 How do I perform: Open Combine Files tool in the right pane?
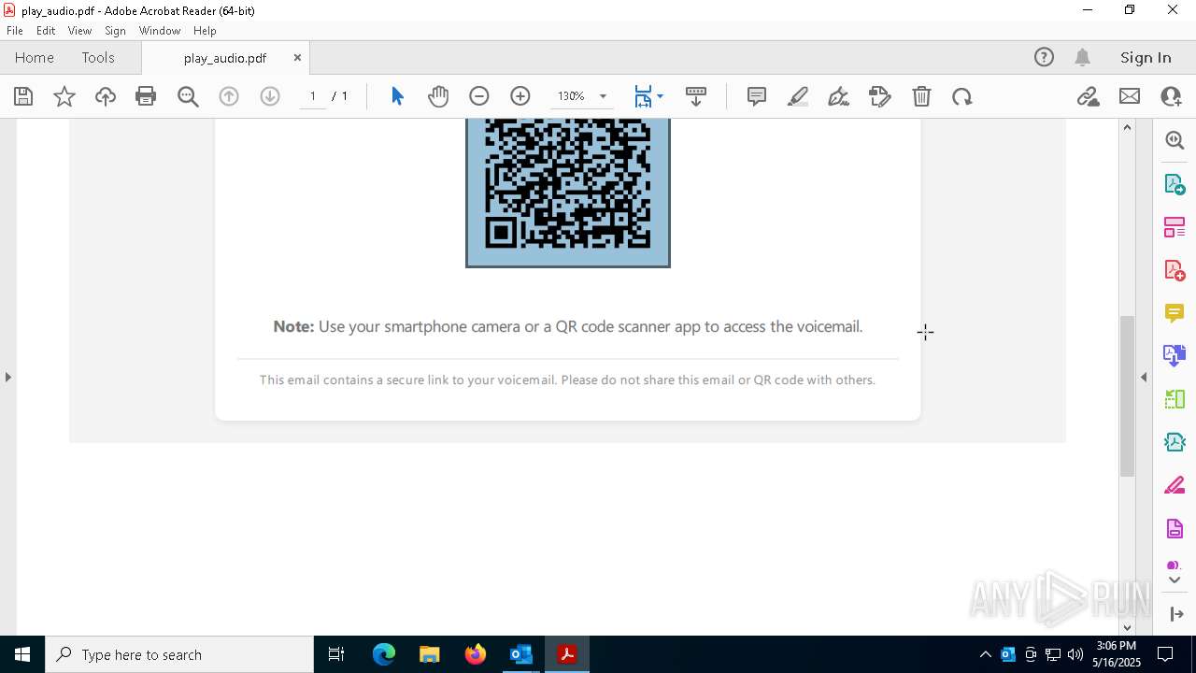1175,356
